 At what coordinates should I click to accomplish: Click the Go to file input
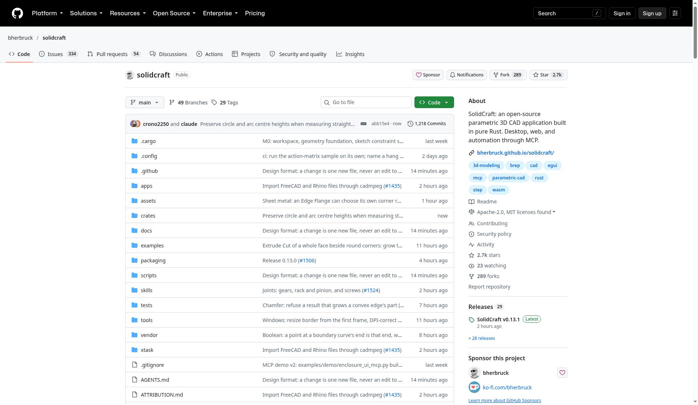point(366,102)
